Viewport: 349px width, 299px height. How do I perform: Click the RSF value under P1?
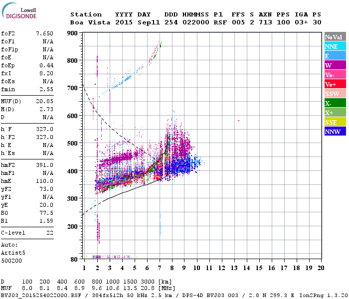[x=220, y=22]
